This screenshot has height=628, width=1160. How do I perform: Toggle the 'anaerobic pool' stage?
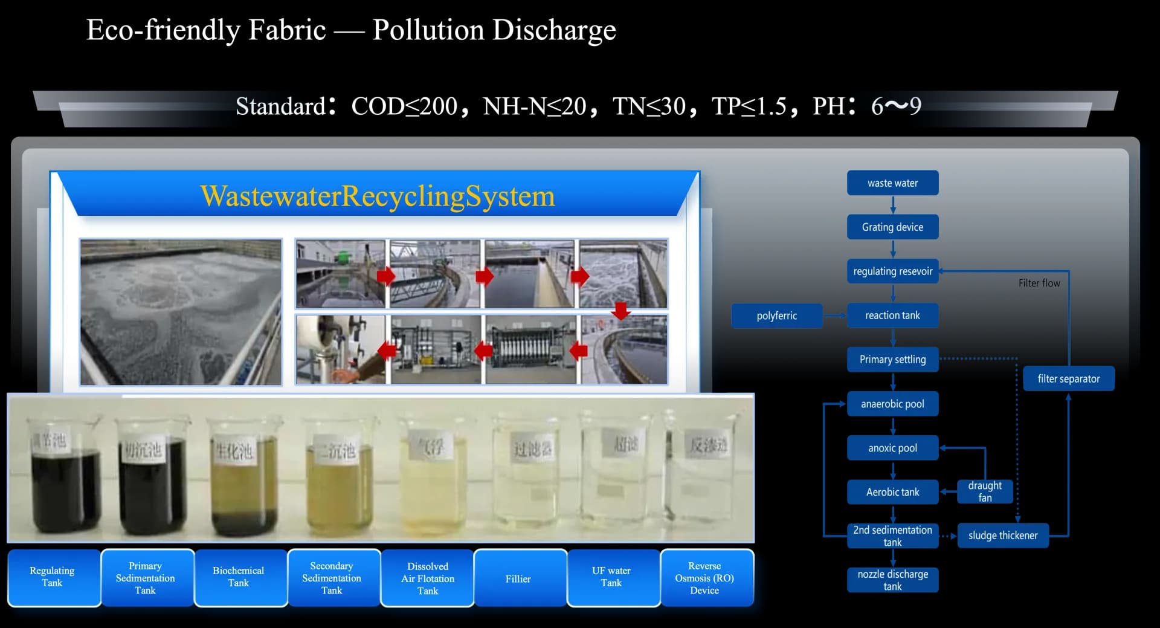pyautogui.click(x=892, y=404)
